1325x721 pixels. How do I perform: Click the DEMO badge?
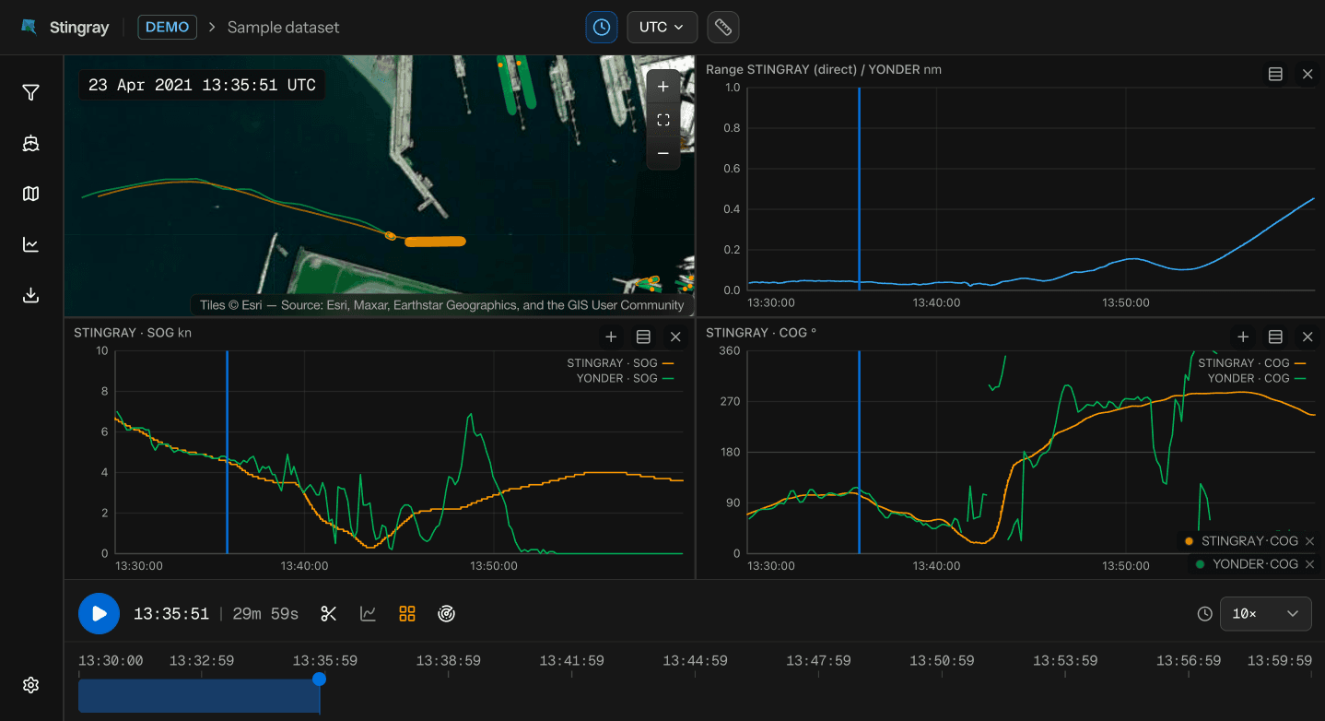pyautogui.click(x=168, y=27)
